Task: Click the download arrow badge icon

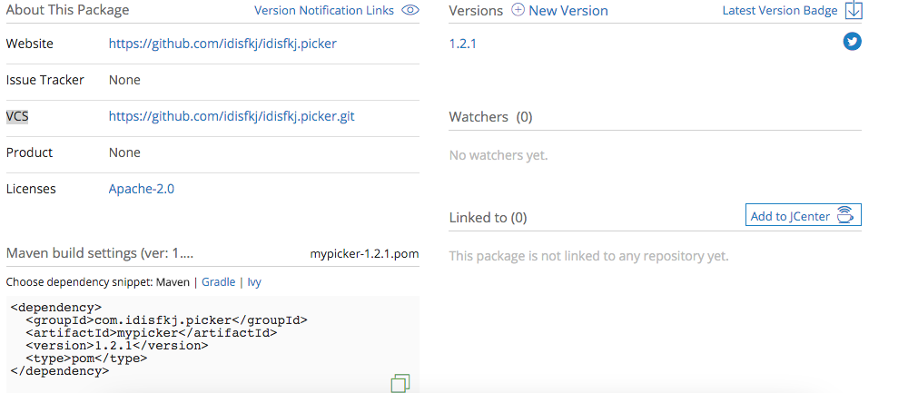Action: pyautogui.click(x=853, y=11)
